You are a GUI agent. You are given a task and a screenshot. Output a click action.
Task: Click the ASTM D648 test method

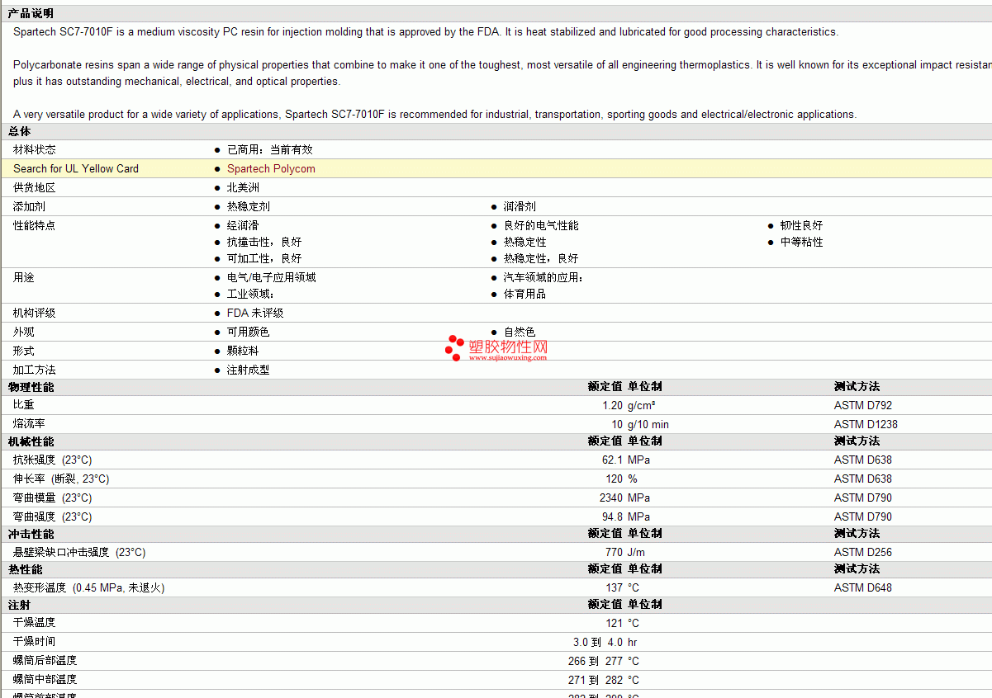[x=863, y=587]
